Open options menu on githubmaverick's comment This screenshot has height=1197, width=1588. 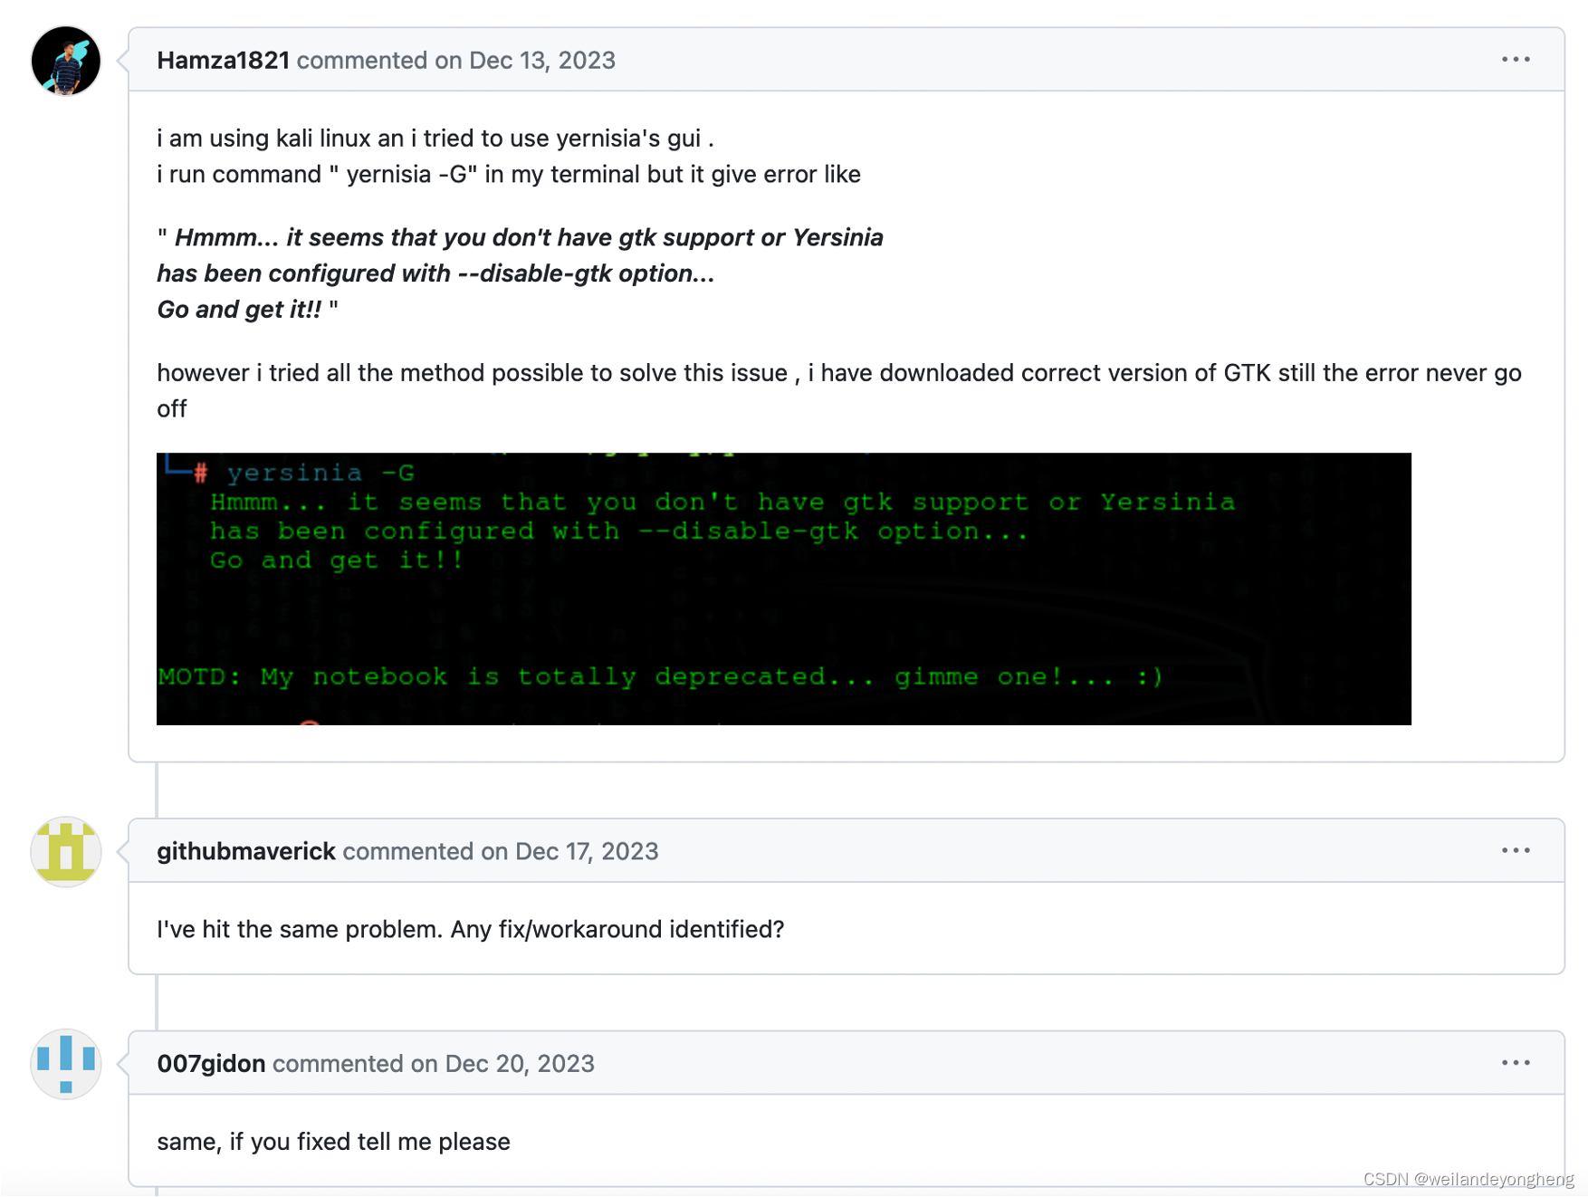point(1516,851)
